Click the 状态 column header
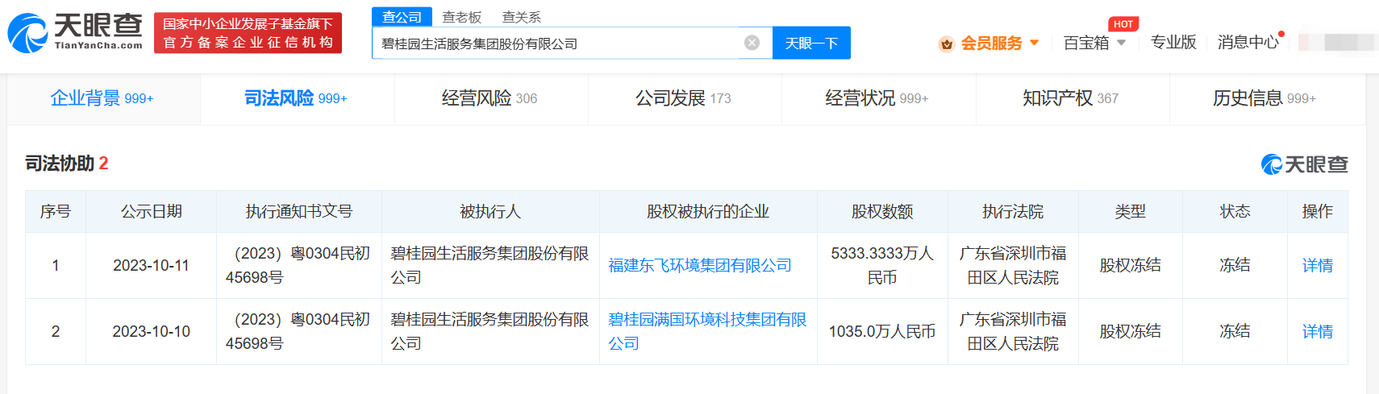 point(1235,211)
